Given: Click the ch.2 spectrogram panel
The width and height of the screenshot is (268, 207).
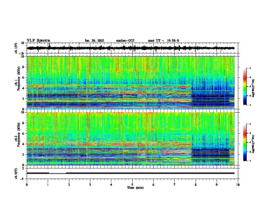Looking at the screenshot, I should (x=131, y=139).
